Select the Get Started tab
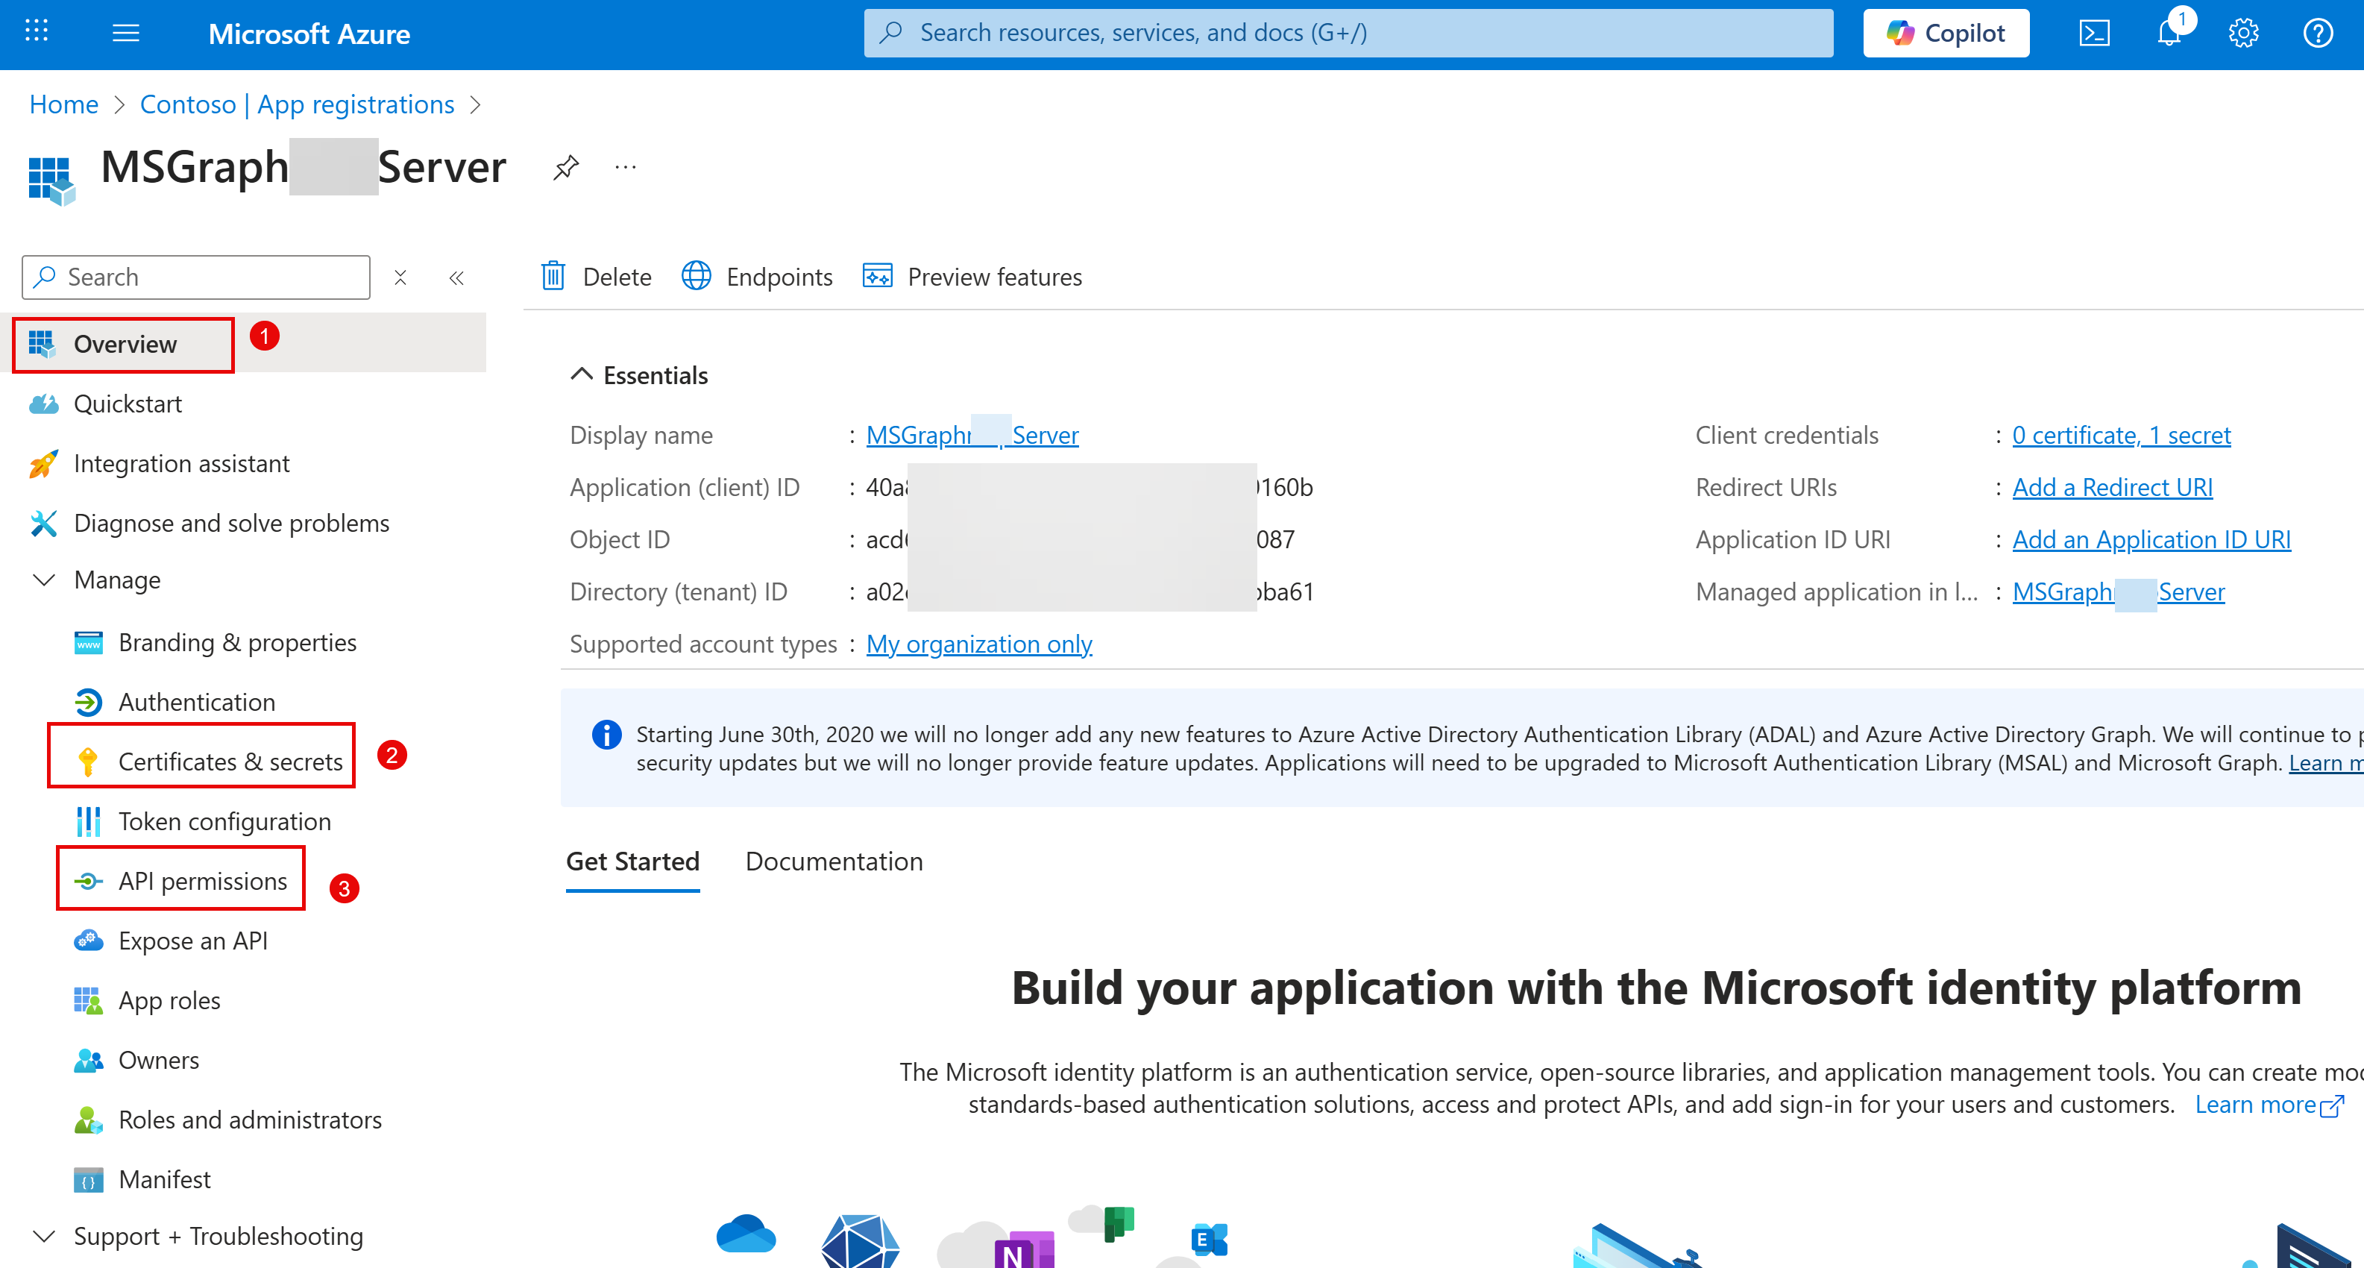This screenshot has width=2364, height=1268. click(x=632, y=861)
